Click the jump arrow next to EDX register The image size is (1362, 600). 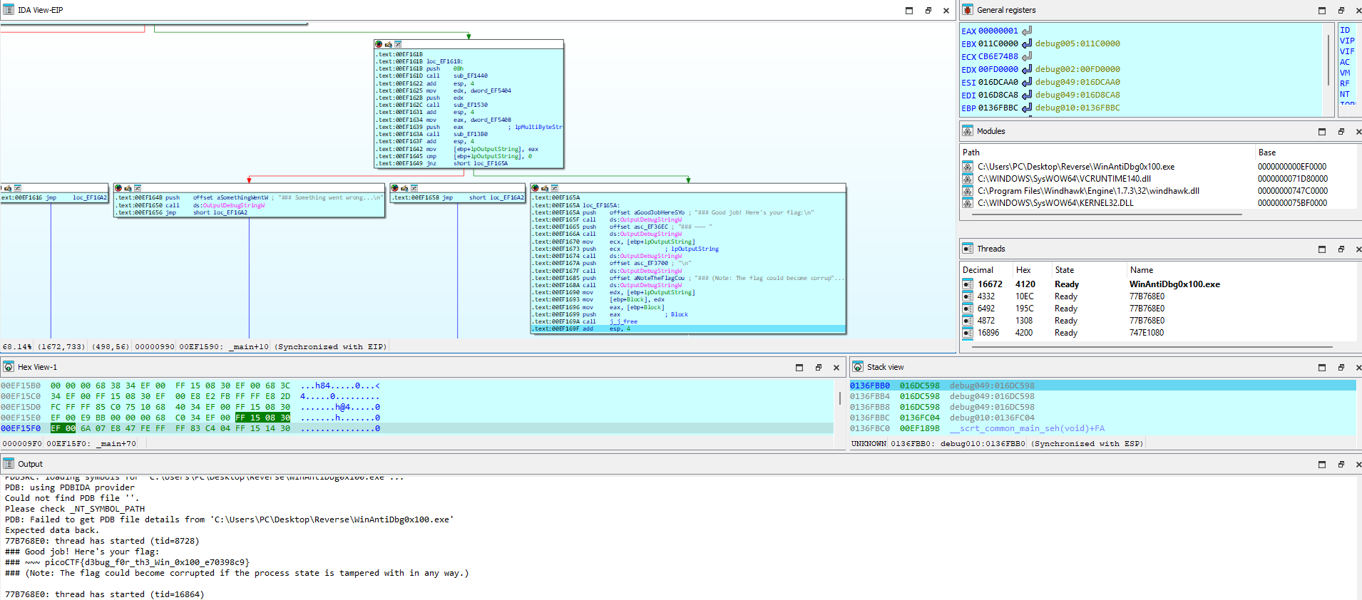coord(1027,69)
